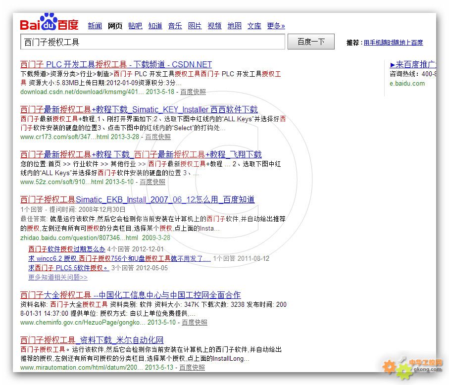
Task: Open the CSDN.NET 西门子 PLC 开发工具授权工具 result
Action: 116,64
